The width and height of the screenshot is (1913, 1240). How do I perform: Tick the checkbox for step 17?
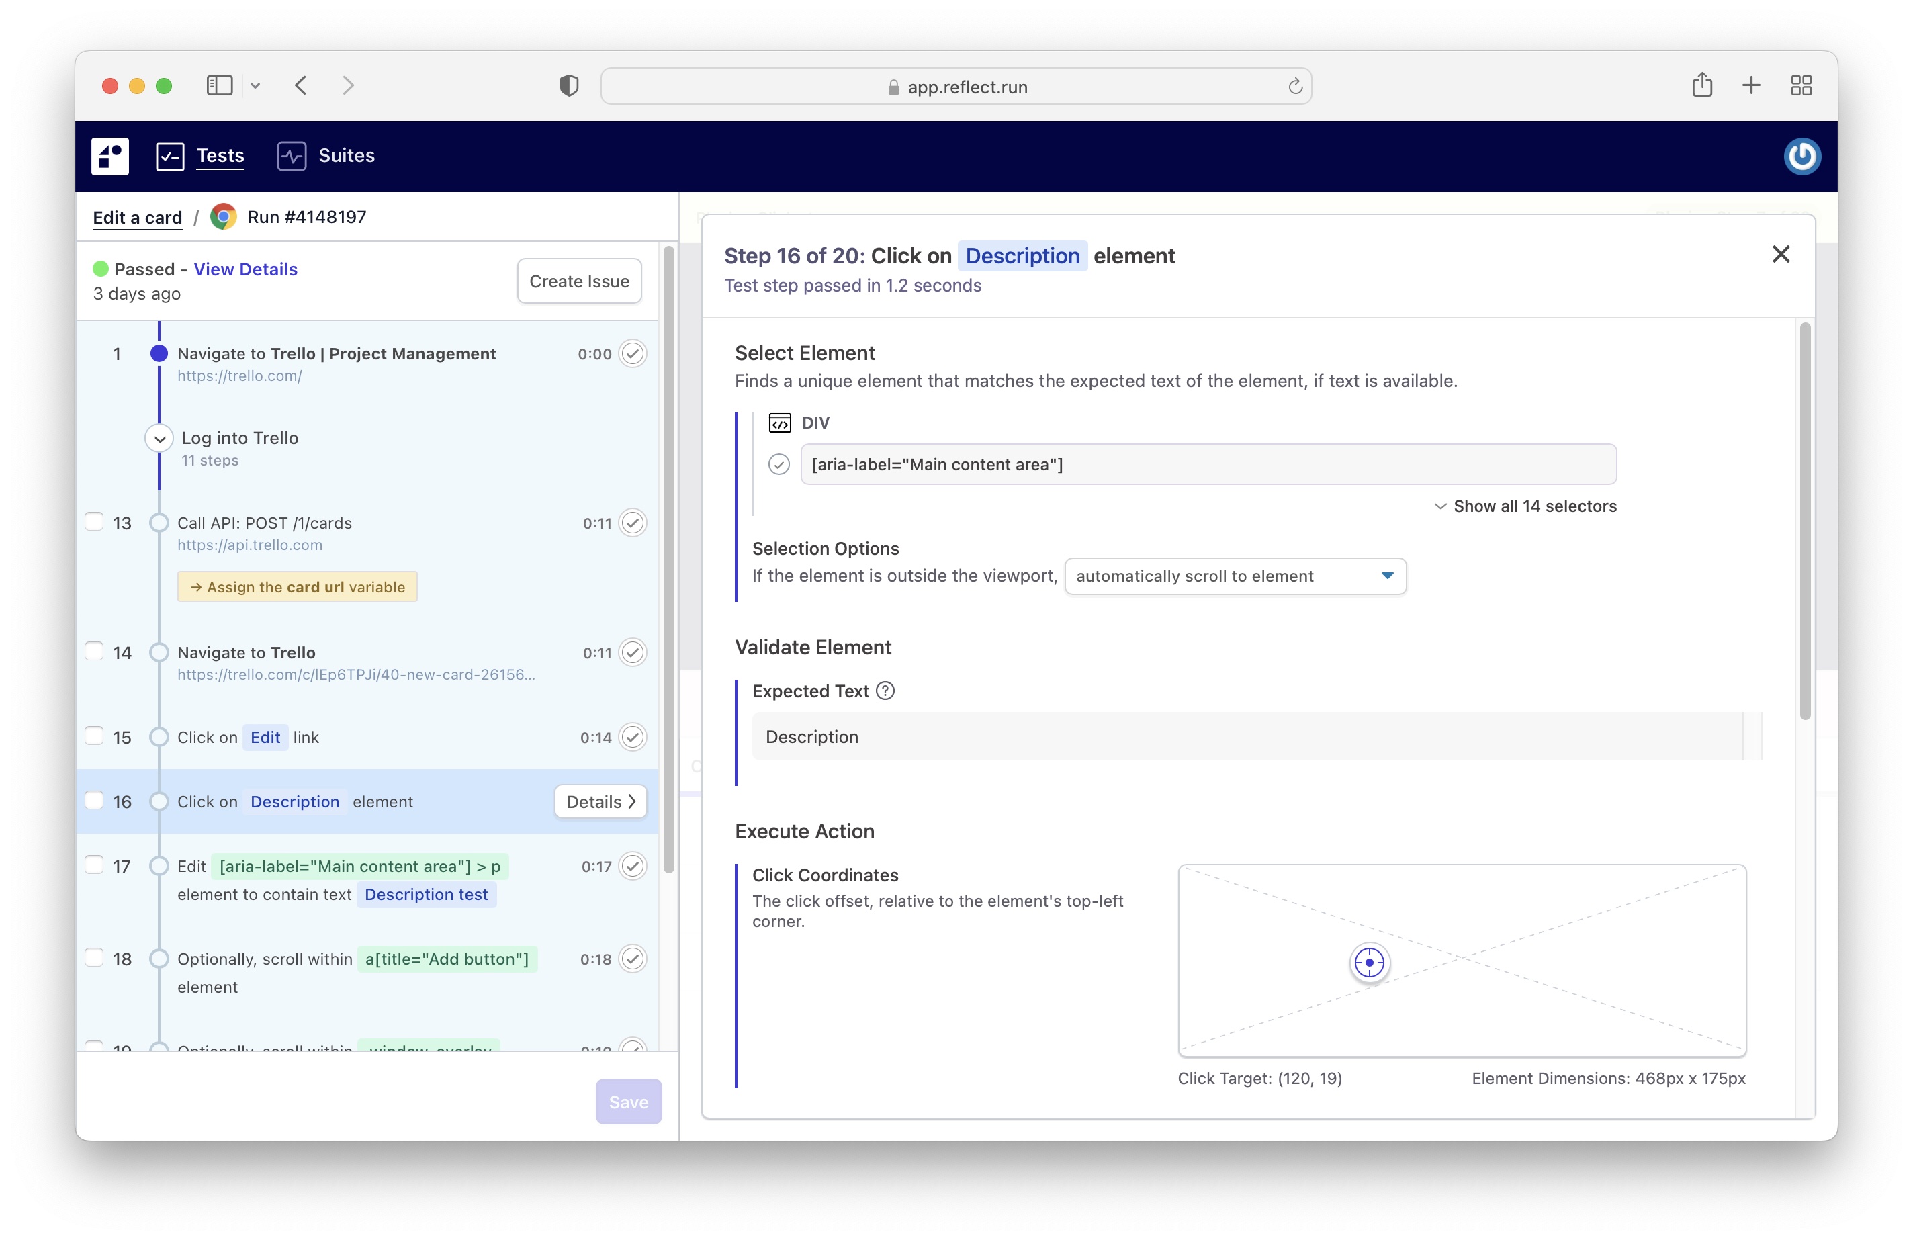click(94, 865)
